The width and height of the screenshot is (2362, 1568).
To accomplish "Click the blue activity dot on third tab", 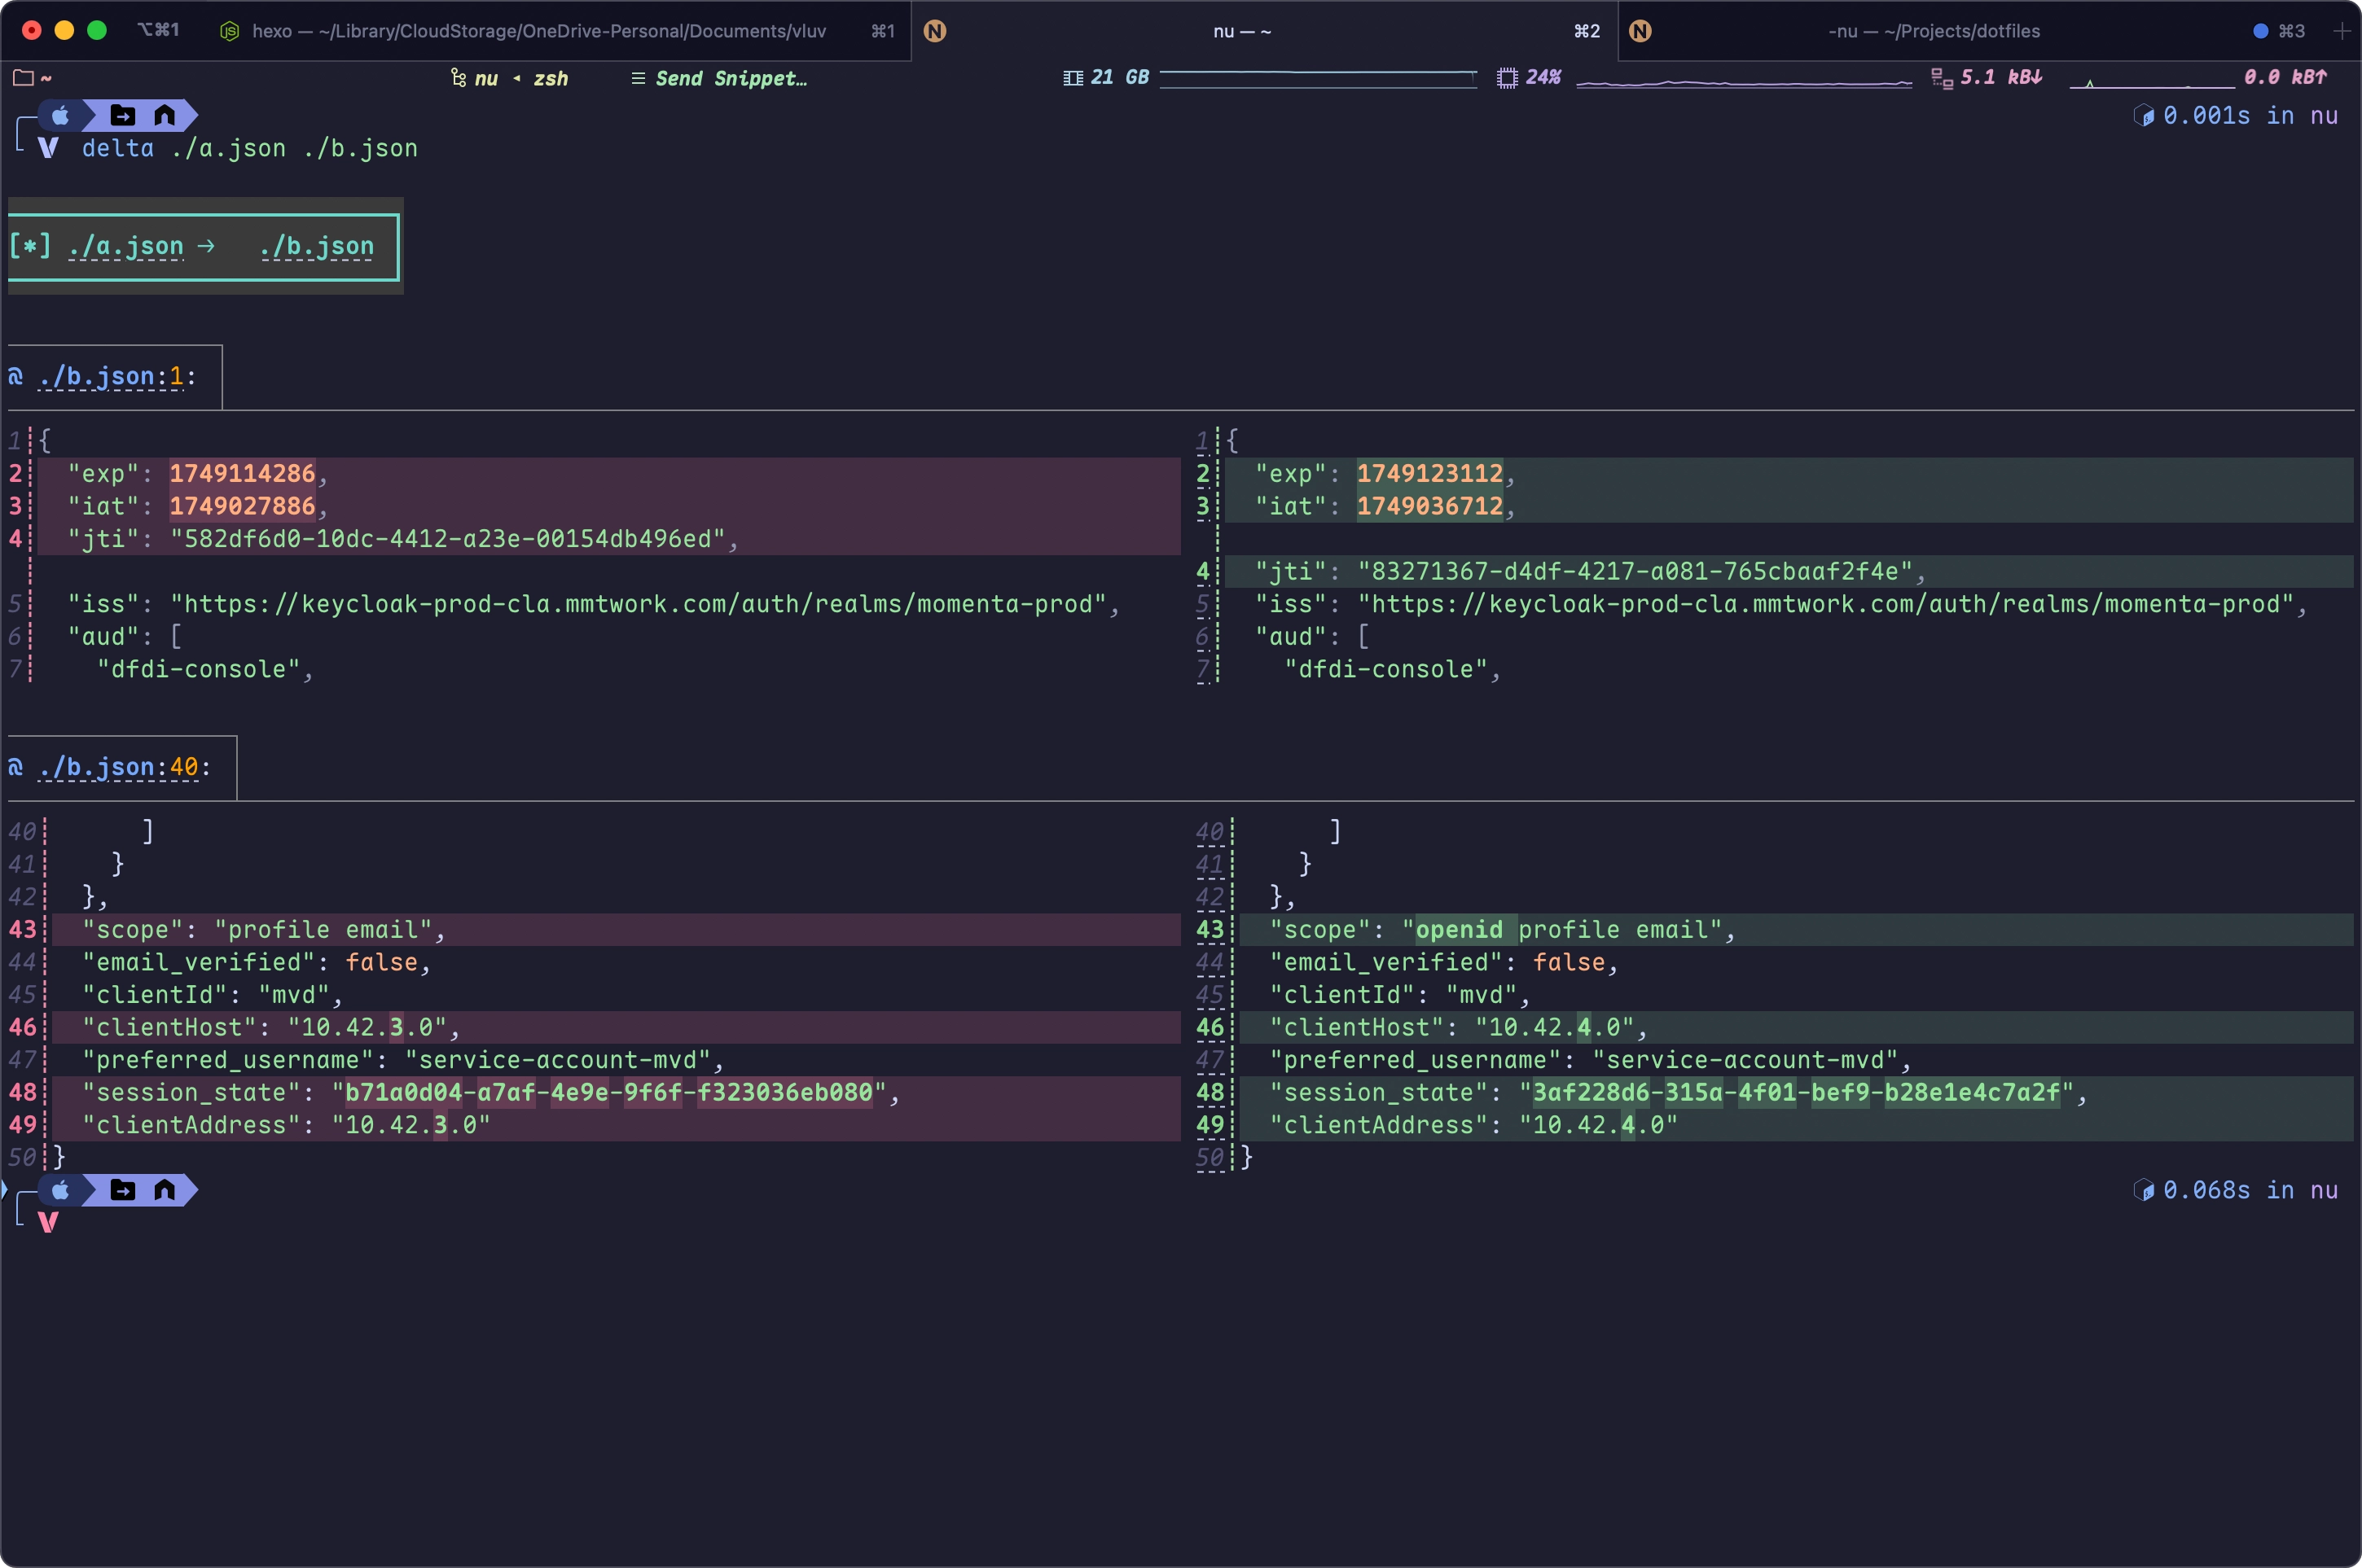I will pyautogui.click(x=2260, y=31).
